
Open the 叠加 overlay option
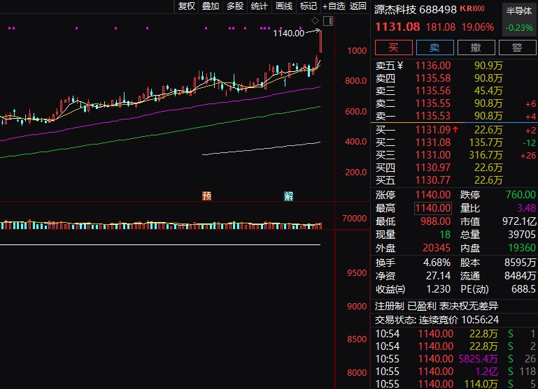tap(211, 6)
